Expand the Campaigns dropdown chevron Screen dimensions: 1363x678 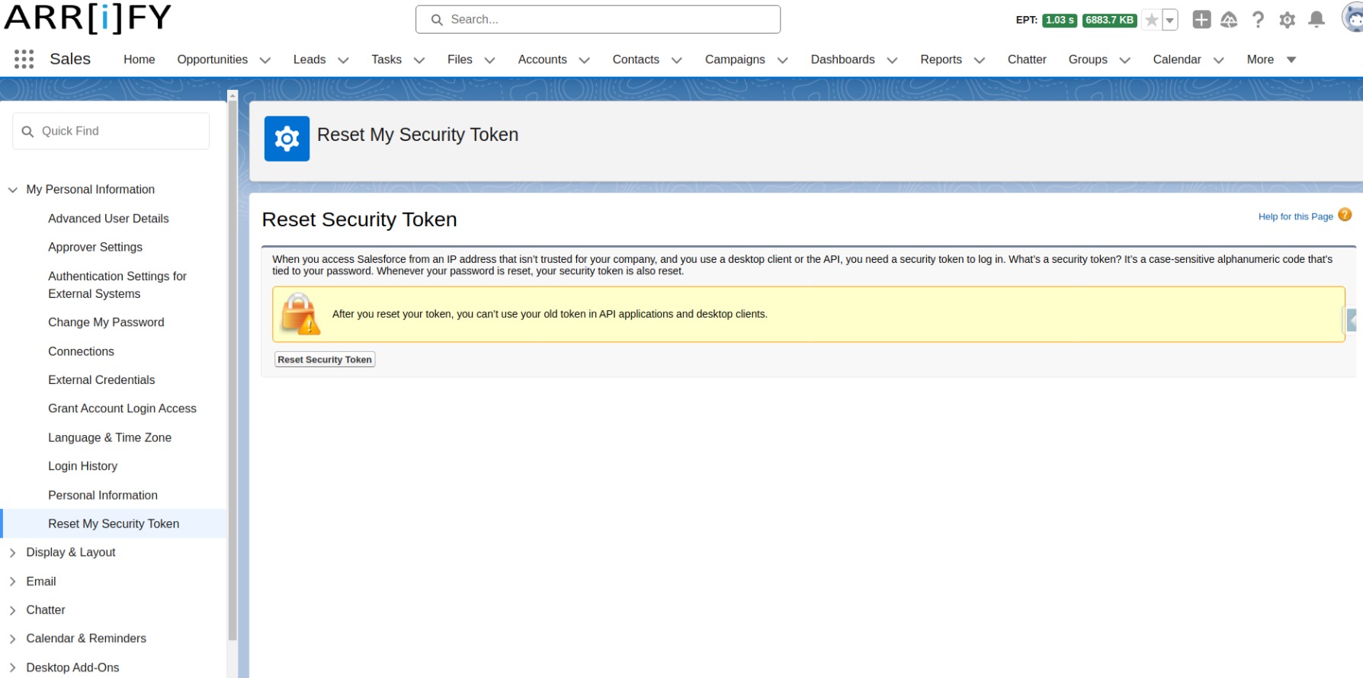point(782,60)
